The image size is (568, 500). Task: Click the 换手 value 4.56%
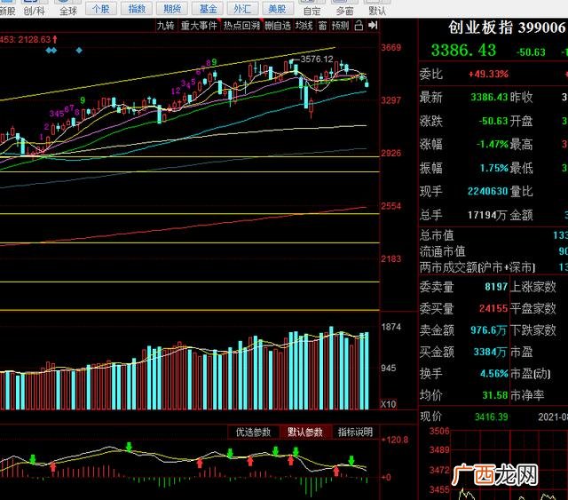(x=494, y=374)
